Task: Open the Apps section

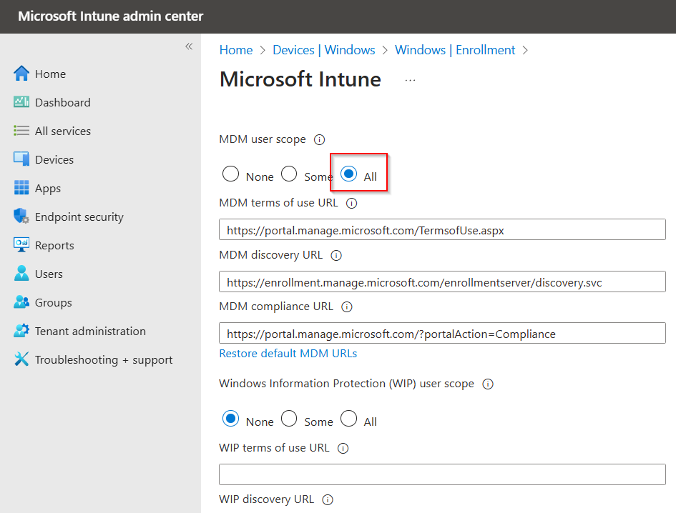Action: 50,188
